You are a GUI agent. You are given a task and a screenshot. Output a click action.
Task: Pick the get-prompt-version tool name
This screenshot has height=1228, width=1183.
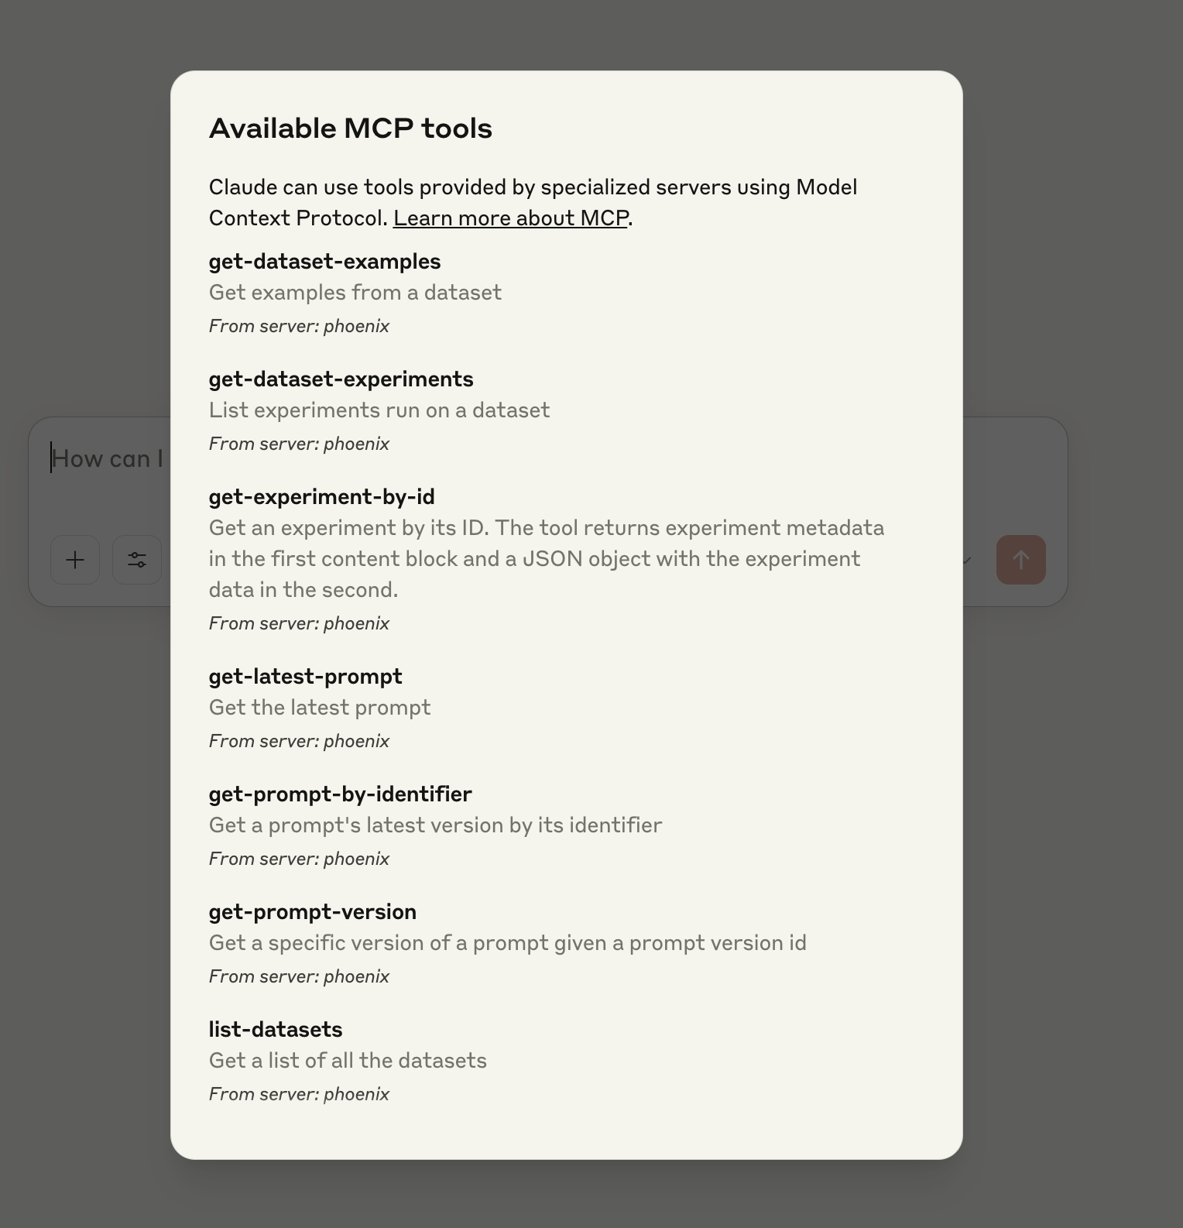point(312,912)
